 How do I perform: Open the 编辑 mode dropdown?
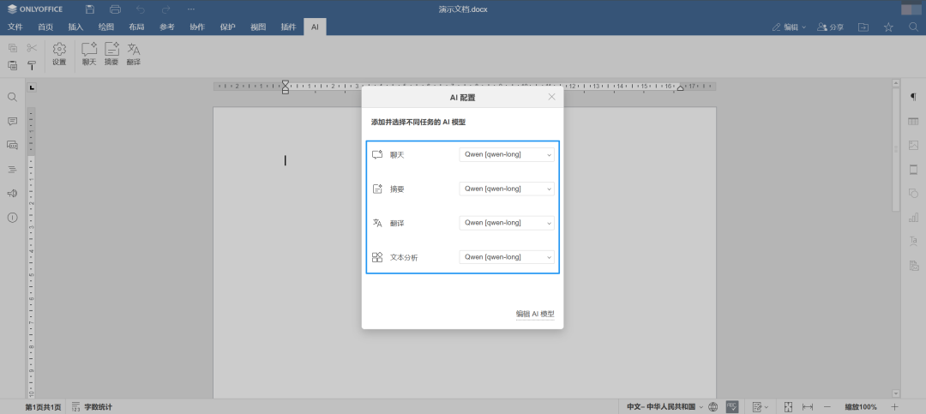(789, 27)
